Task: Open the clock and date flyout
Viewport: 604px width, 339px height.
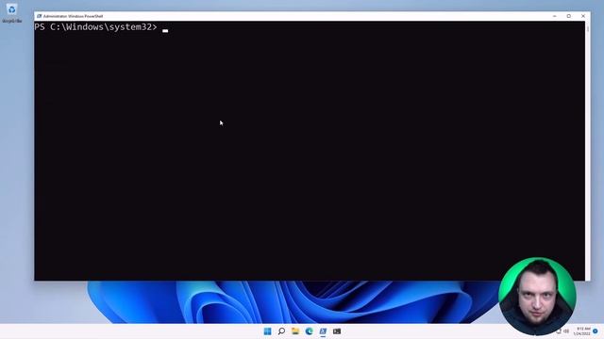Action: (x=582, y=331)
